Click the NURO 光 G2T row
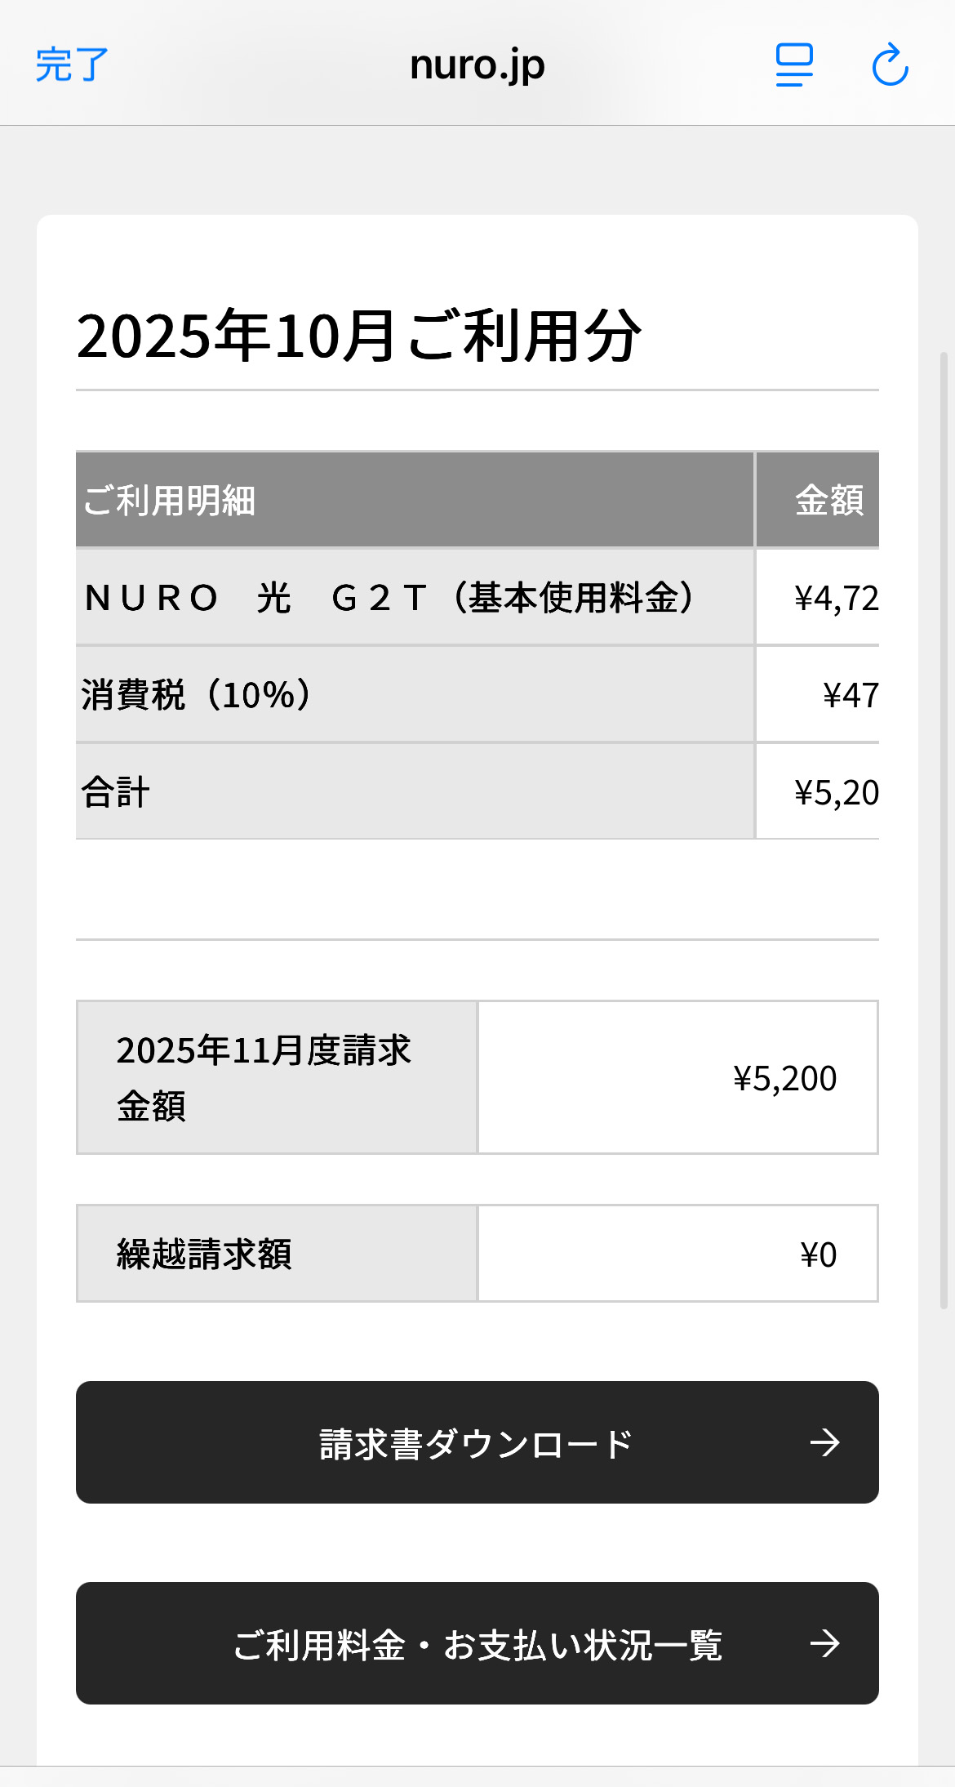The height and width of the screenshot is (1787, 955). tap(390, 598)
